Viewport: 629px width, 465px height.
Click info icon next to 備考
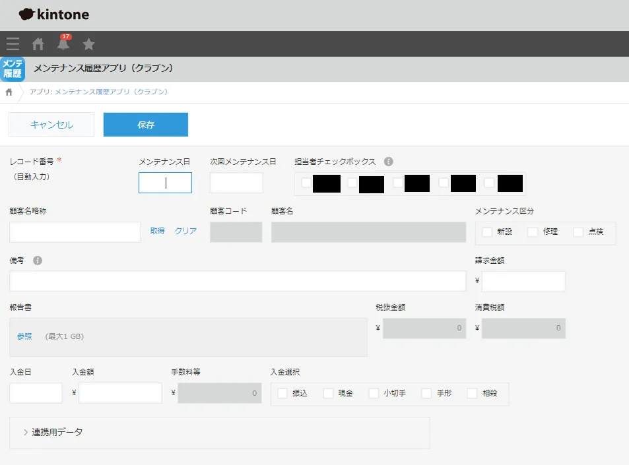(38, 261)
